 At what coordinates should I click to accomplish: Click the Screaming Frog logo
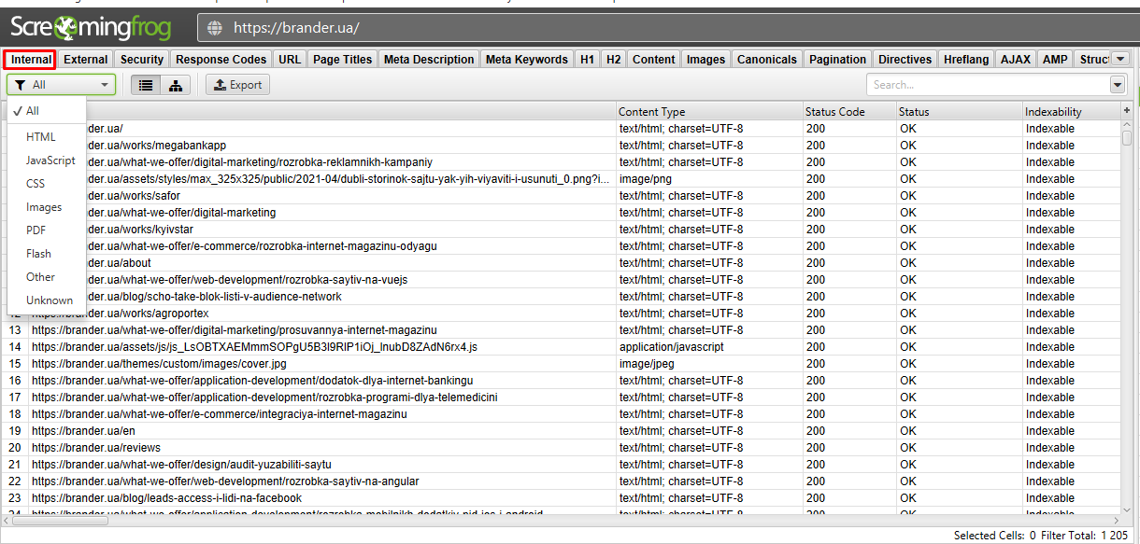(91, 27)
